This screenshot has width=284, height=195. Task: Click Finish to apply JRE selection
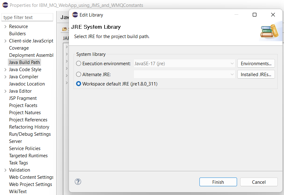pos(218,182)
